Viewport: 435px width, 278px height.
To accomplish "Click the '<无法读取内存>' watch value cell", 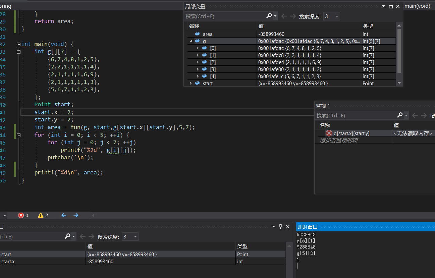I will (414, 133).
